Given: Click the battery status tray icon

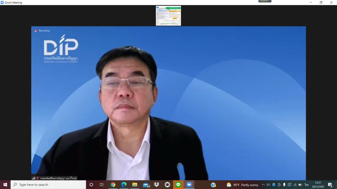Looking at the screenshot, I should pyautogui.click(x=300, y=185).
